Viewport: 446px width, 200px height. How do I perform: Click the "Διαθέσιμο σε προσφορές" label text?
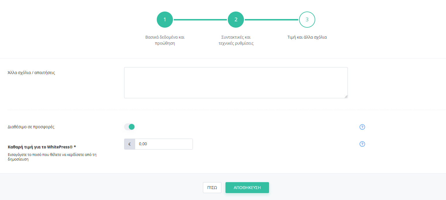click(x=31, y=127)
